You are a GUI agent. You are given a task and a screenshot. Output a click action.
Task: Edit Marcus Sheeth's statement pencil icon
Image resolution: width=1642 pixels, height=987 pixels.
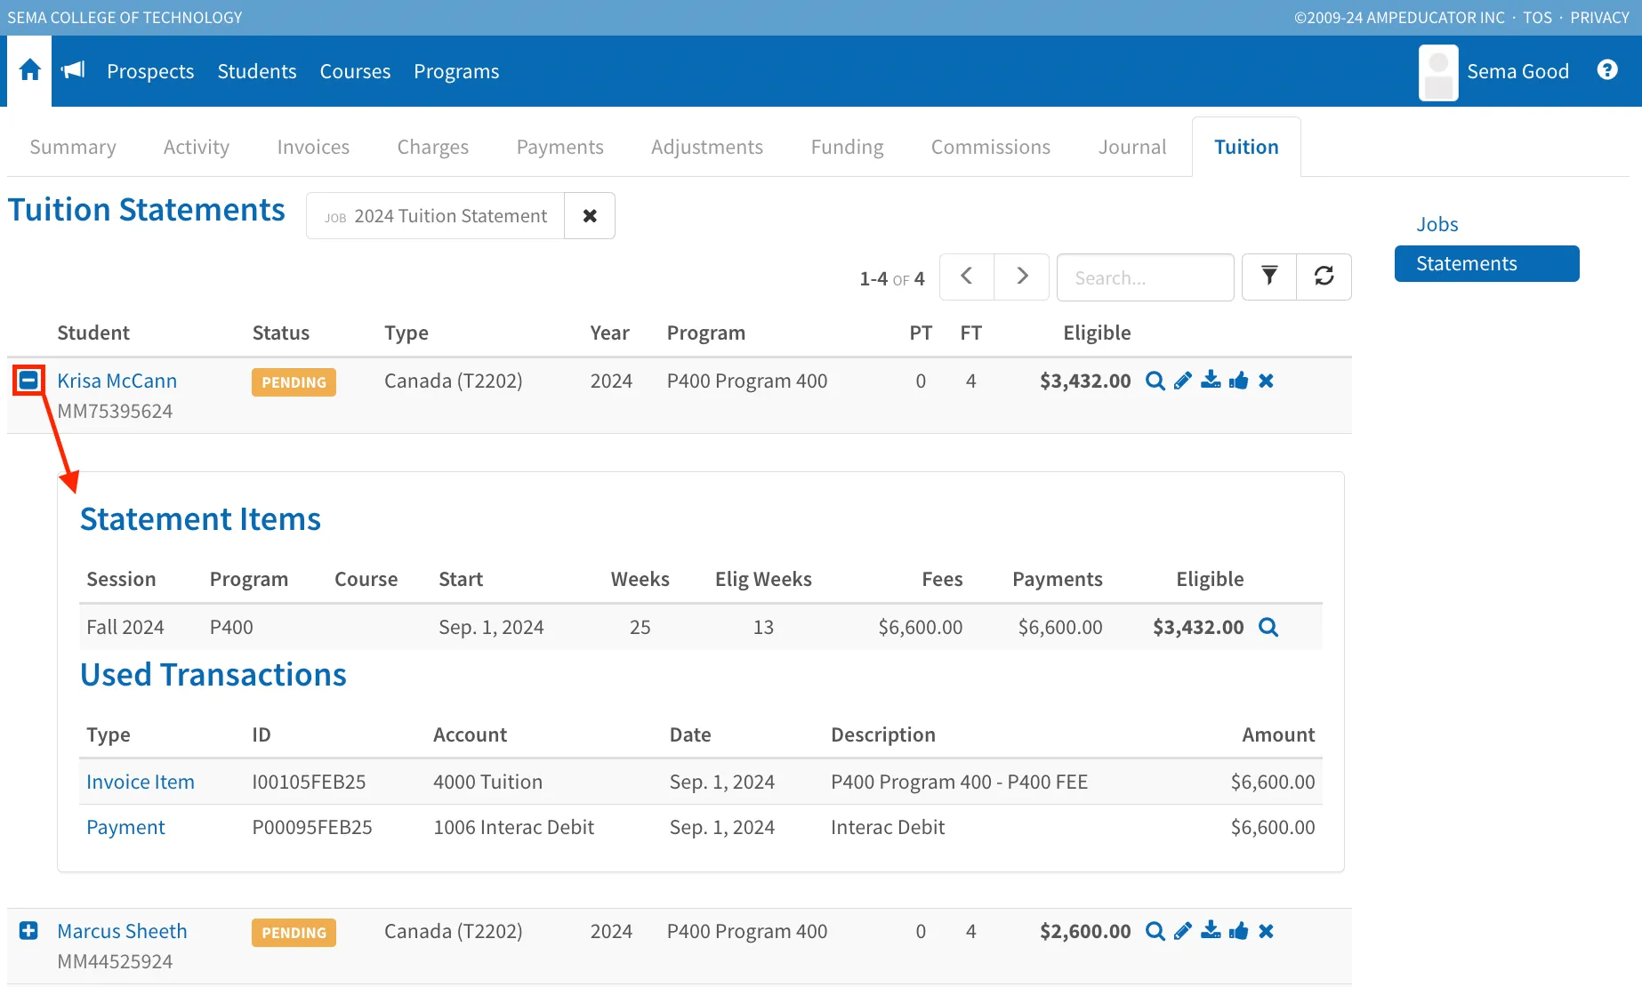(x=1182, y=931)
